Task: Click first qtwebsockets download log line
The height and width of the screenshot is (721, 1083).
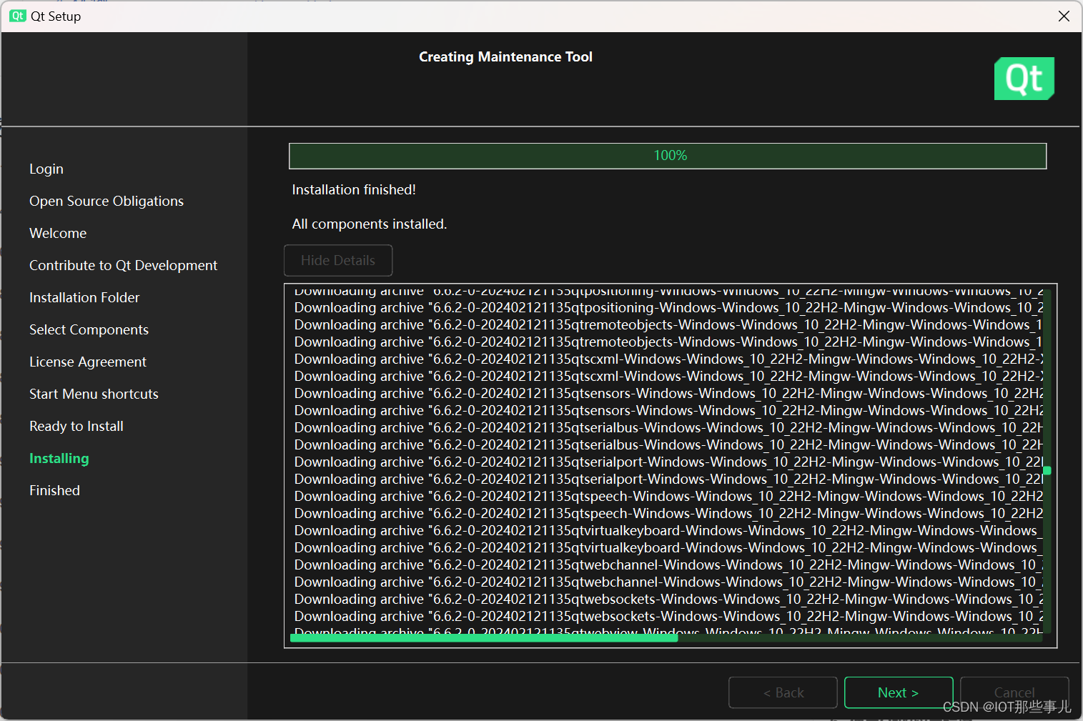Action: [x=668, y=599]
